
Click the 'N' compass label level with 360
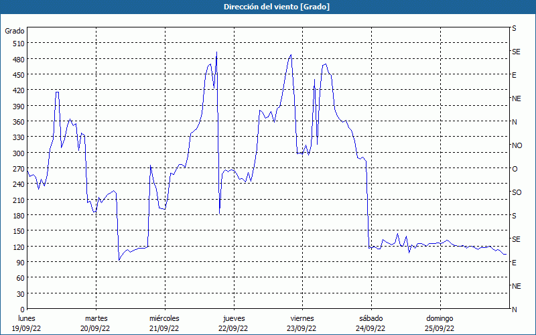[x=515, y=122]
